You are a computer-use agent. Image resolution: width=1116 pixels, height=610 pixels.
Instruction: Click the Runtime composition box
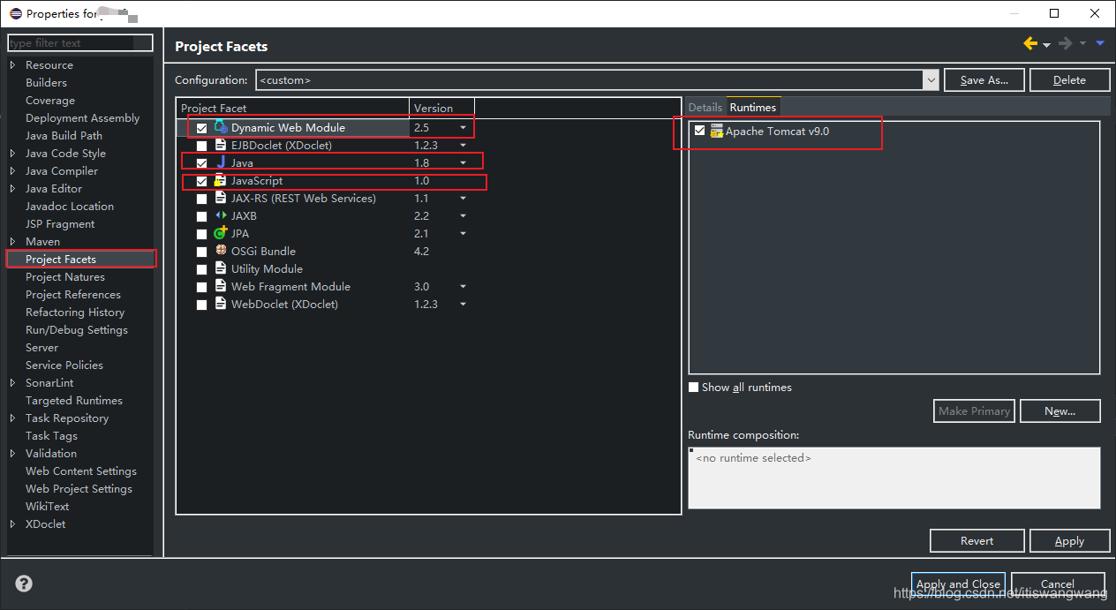click(x=894, y=478)
